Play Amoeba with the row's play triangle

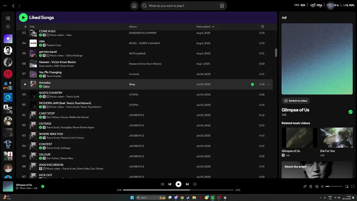tap(25, 84)
